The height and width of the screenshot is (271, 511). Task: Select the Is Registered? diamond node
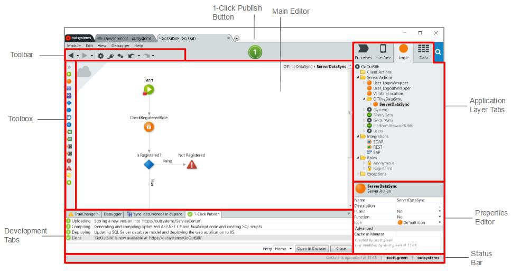point(149,165)
